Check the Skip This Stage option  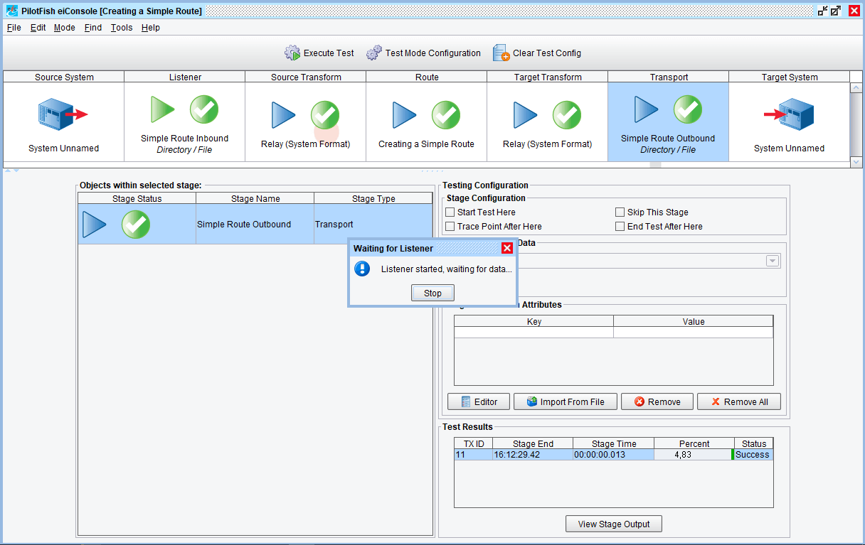(x=620, y=212)
